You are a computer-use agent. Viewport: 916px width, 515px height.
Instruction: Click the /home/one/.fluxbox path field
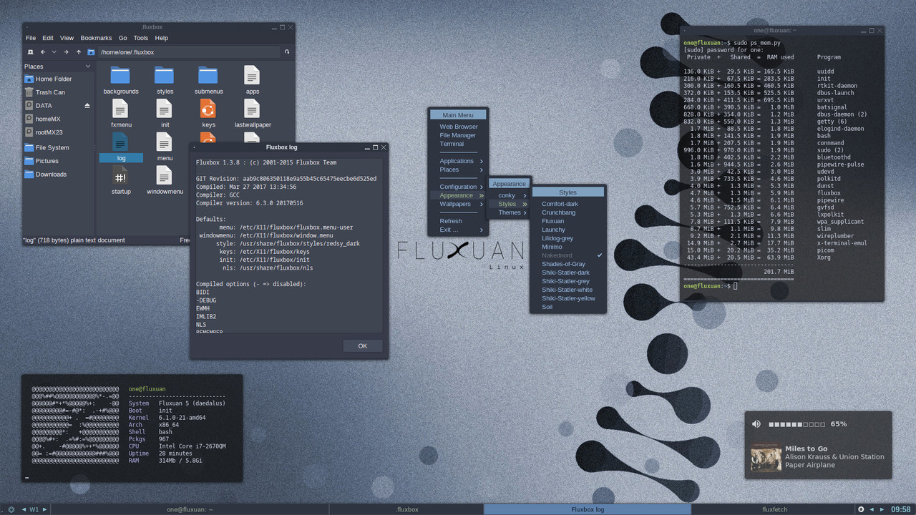(x=188, y=52)
